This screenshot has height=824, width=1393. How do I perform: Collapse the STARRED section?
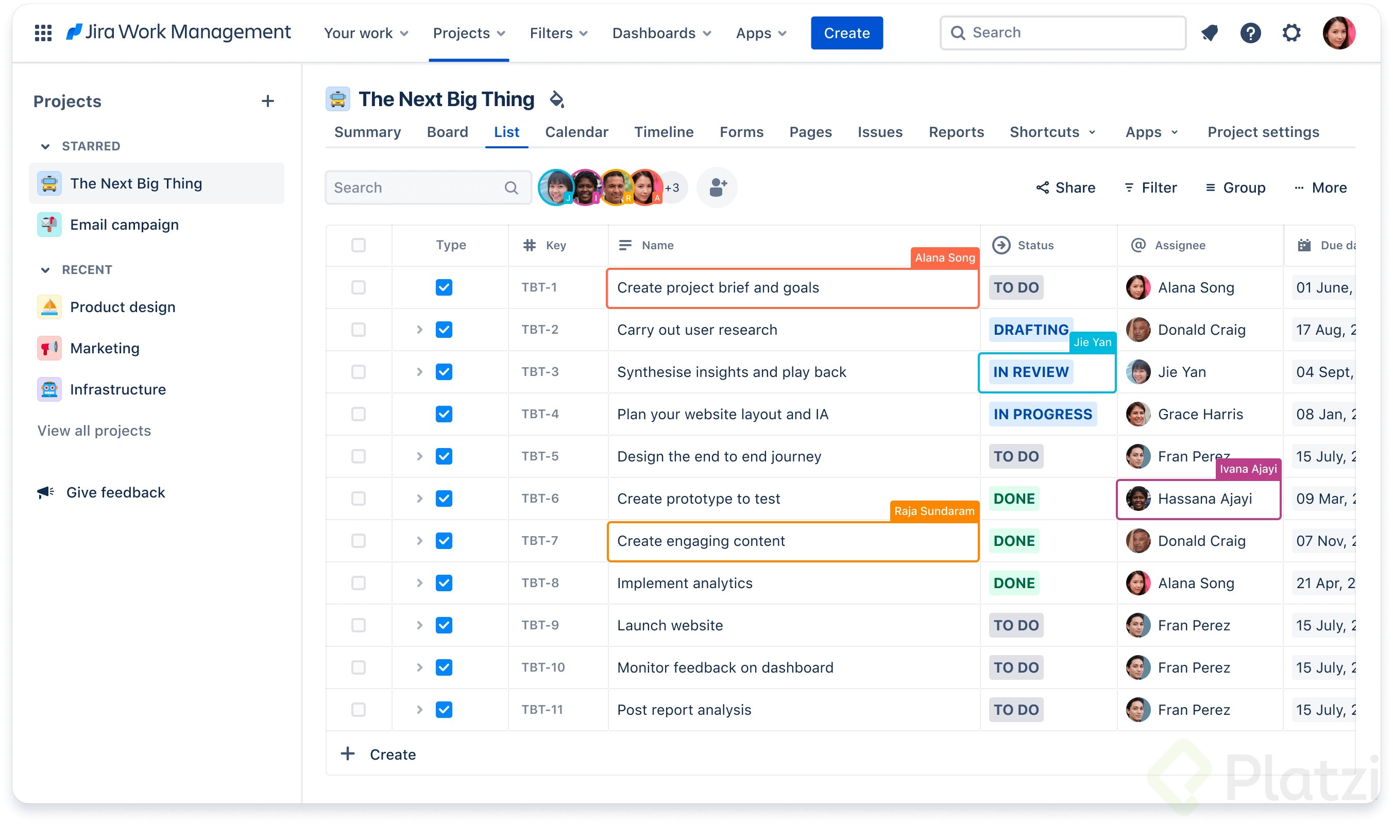[45, 146]
